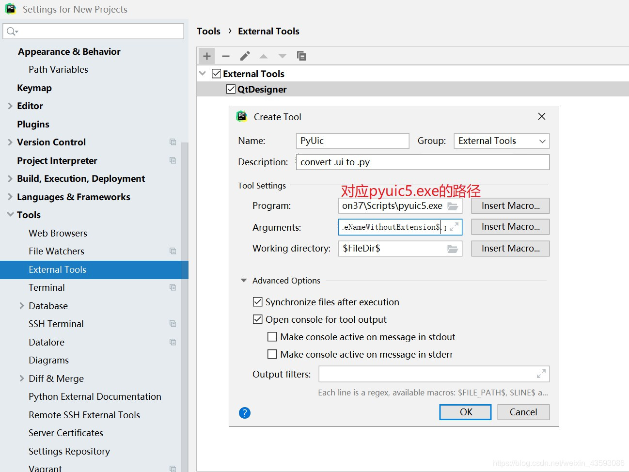This screenshot has height=472, width=629.
Task: Open folder browser for Program path
Action: [453, 205]
